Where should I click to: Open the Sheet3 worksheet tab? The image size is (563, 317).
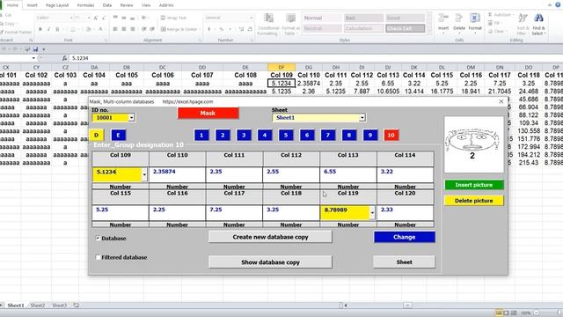point(59,306)
